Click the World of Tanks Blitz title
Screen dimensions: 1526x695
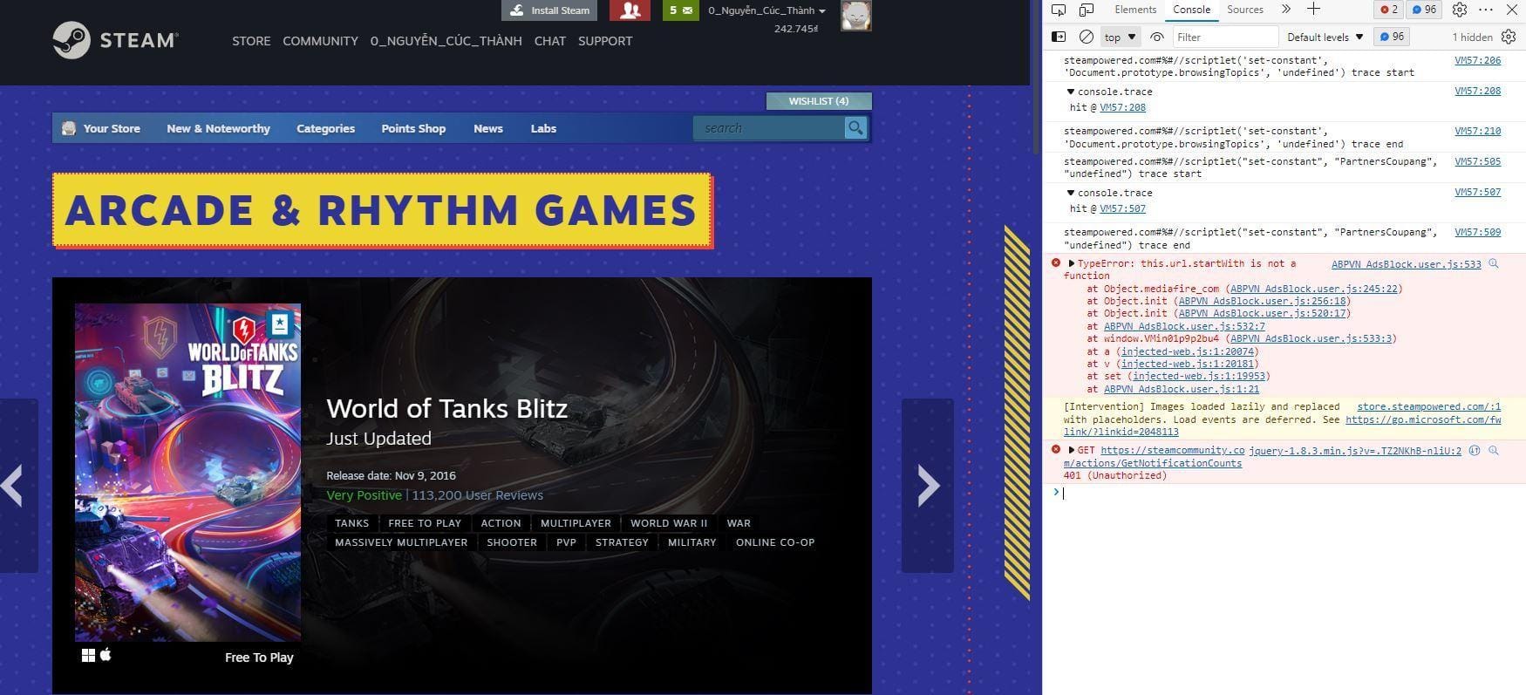click(x=446, y=408)
